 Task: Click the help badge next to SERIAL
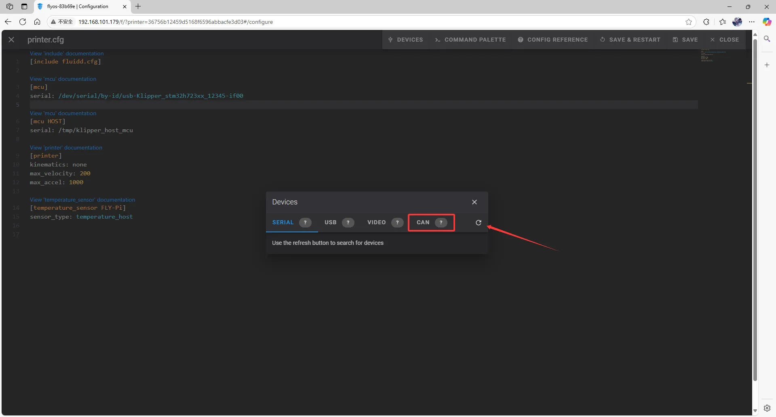click(305, 223)
